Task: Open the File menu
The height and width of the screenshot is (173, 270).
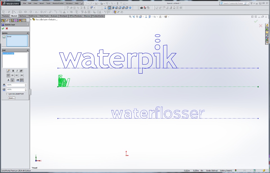Action: [24, 3]
